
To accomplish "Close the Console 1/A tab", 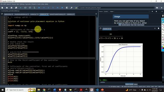I will (110, 29).
